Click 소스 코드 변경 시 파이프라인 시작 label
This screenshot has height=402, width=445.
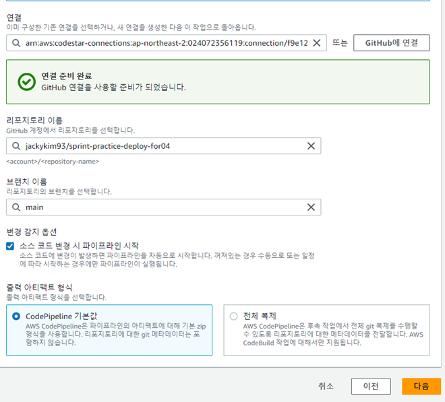[79, 246]
